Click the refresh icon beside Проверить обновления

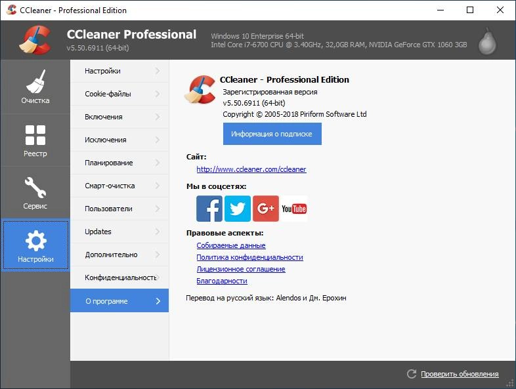[412, 374]
